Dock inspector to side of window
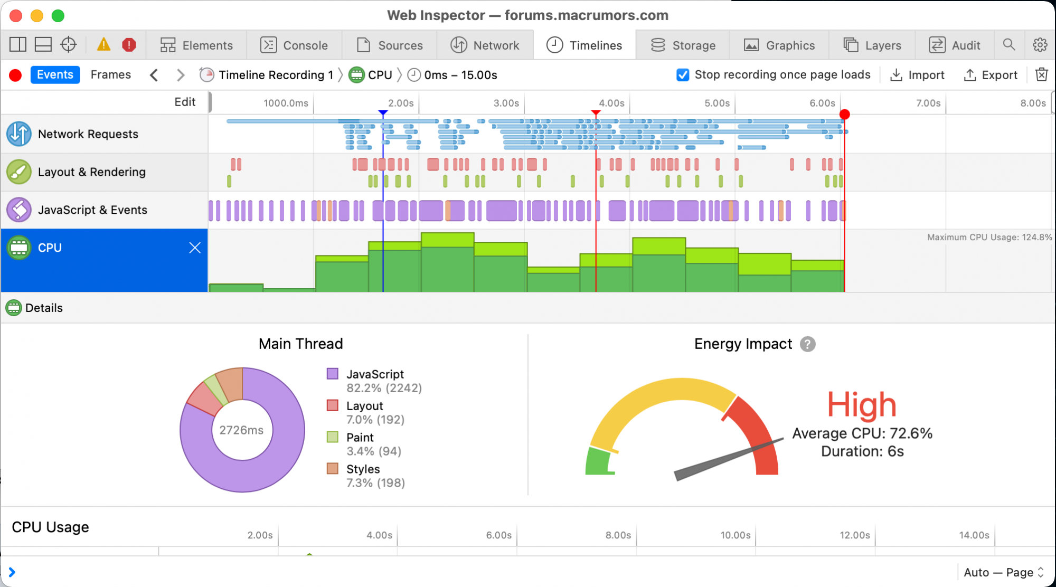1056x587 pixels. coord(18,45)
